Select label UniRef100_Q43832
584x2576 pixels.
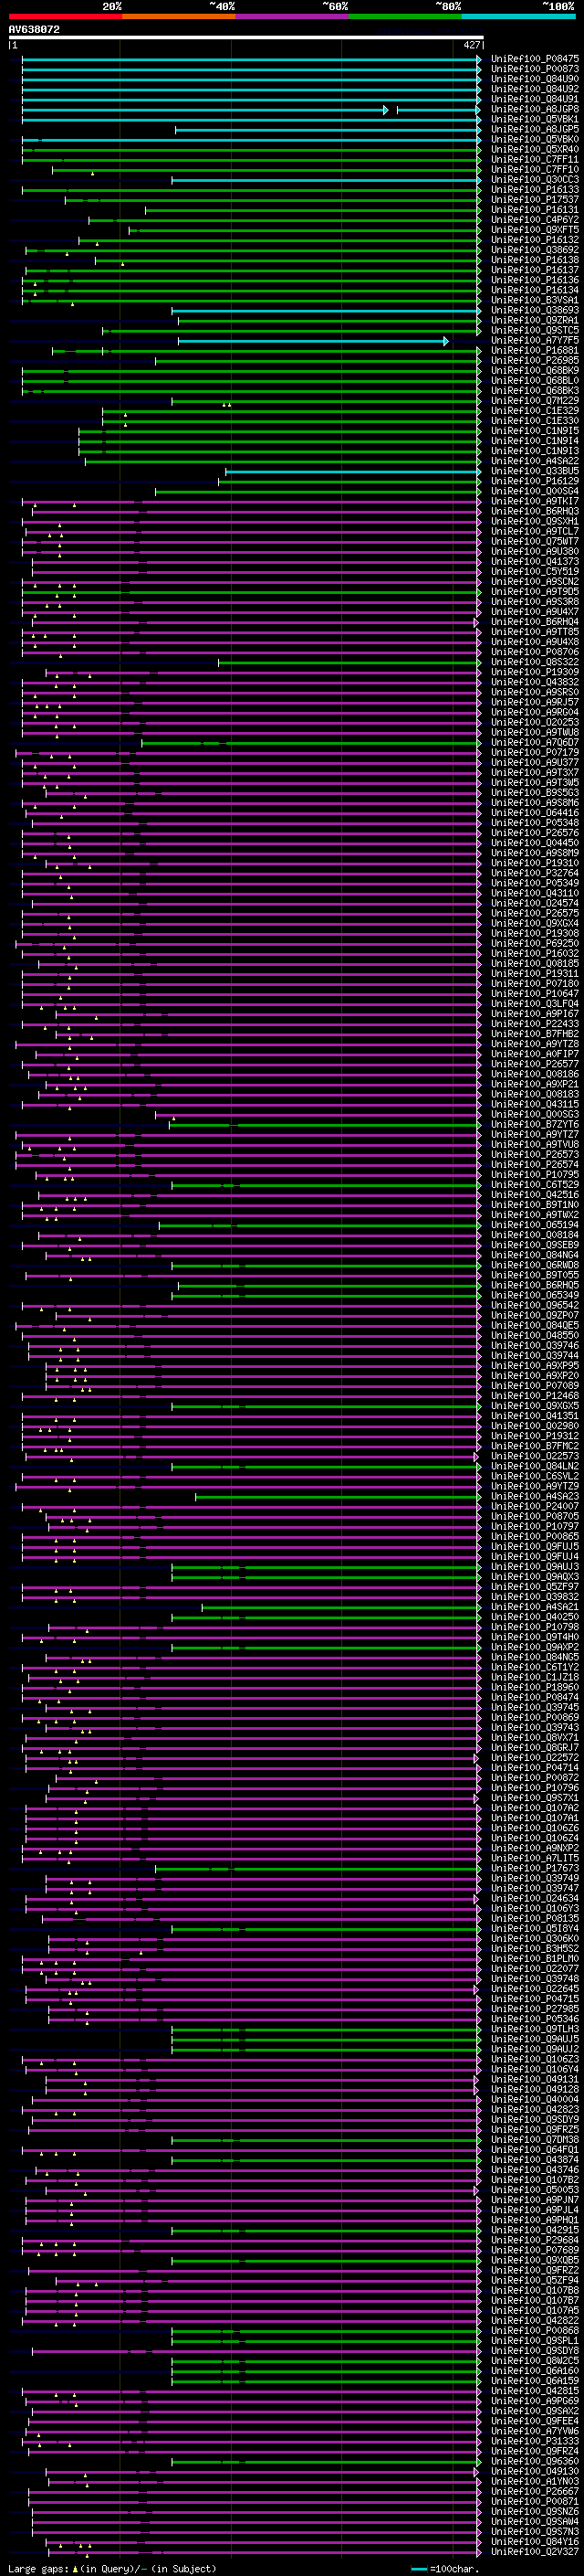pos(535,682)
